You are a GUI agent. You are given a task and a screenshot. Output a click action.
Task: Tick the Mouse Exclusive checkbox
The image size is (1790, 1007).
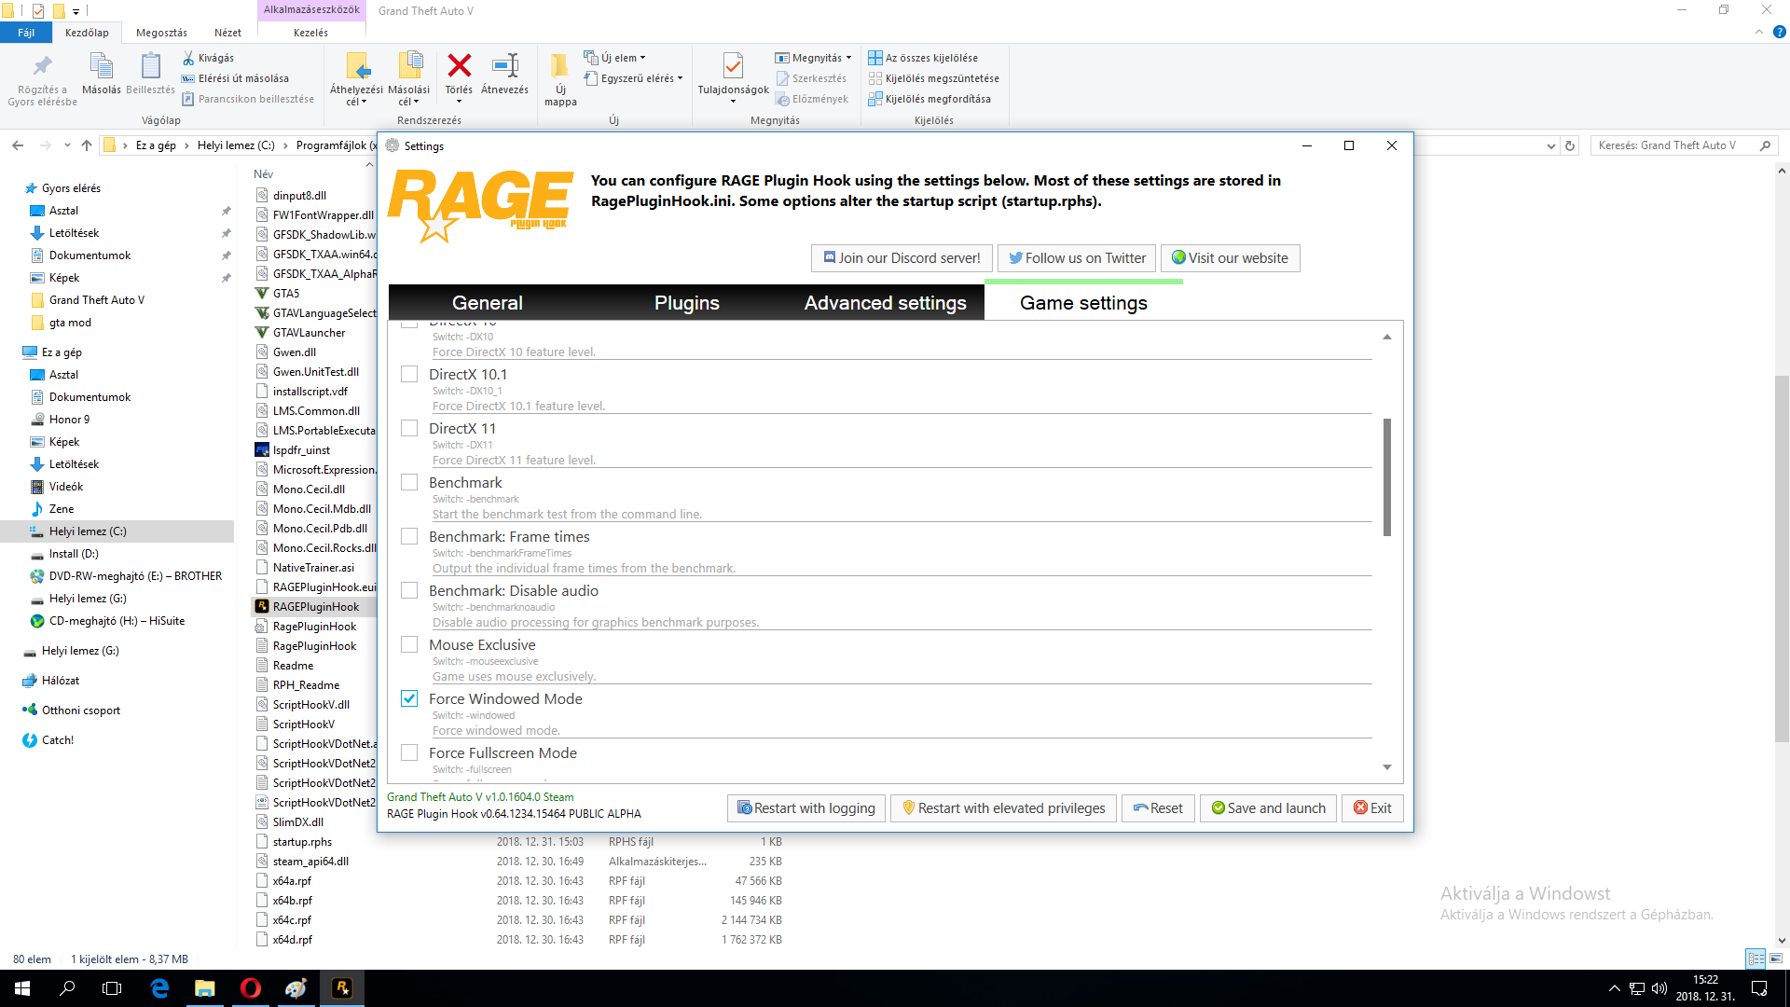[x=409, y=644]
